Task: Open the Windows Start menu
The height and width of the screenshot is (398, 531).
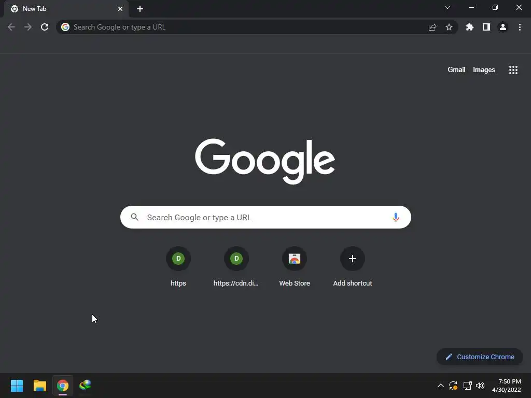Action: click(17, 386)
